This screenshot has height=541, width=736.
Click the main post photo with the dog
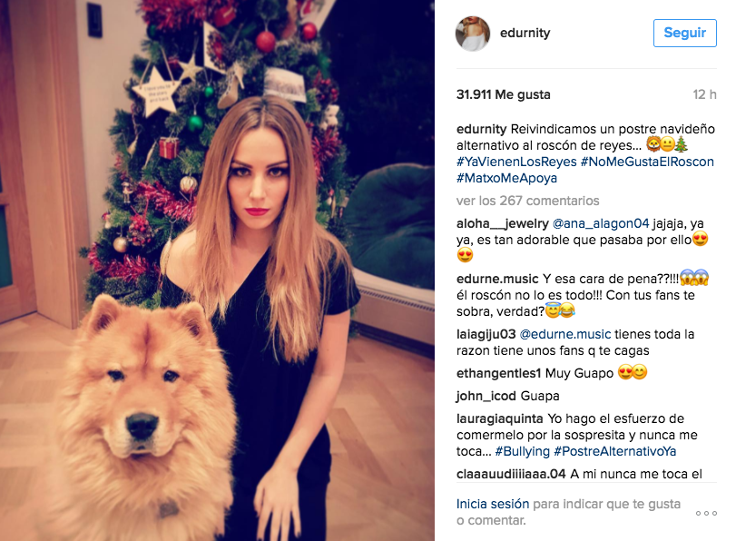click(x=217, y=270)
